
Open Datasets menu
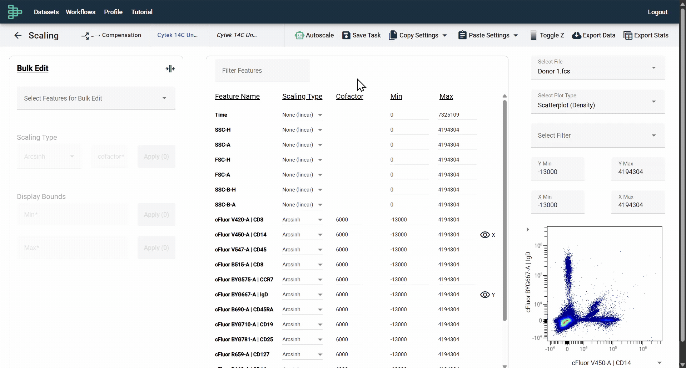46,12
